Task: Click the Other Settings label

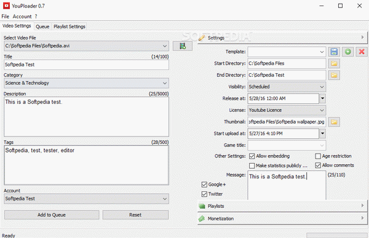Action: click(230, 156)
